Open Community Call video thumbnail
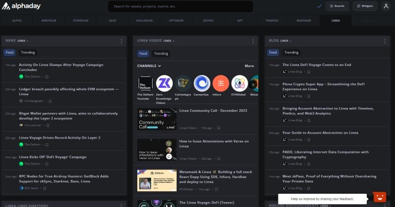 click(157, 119)
